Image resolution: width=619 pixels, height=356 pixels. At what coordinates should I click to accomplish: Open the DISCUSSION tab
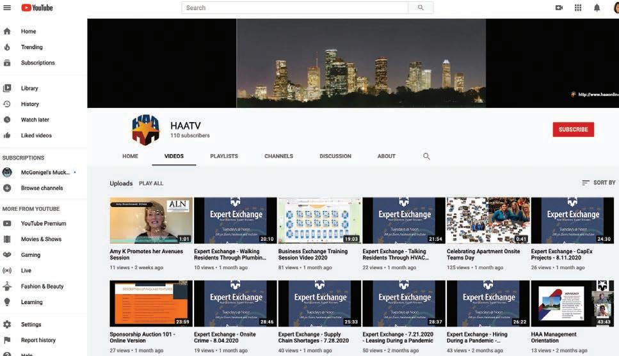click(x=335, y=156)
